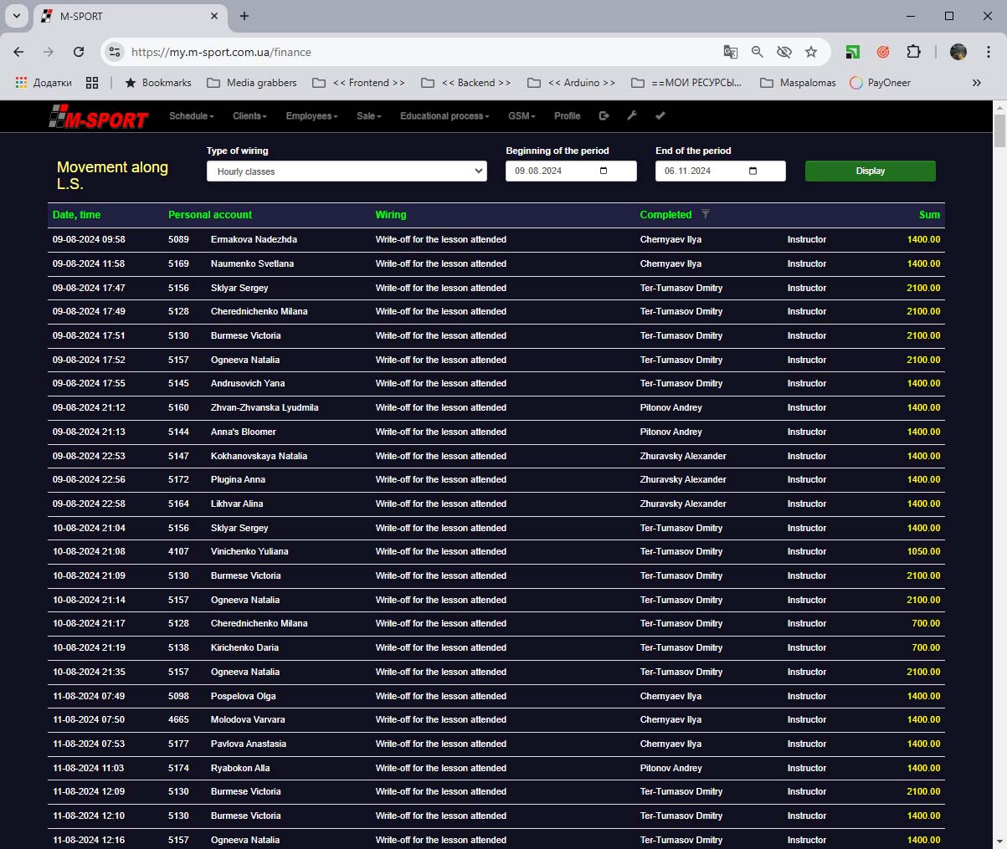Expand the Educational process menu

coord(444,115)
